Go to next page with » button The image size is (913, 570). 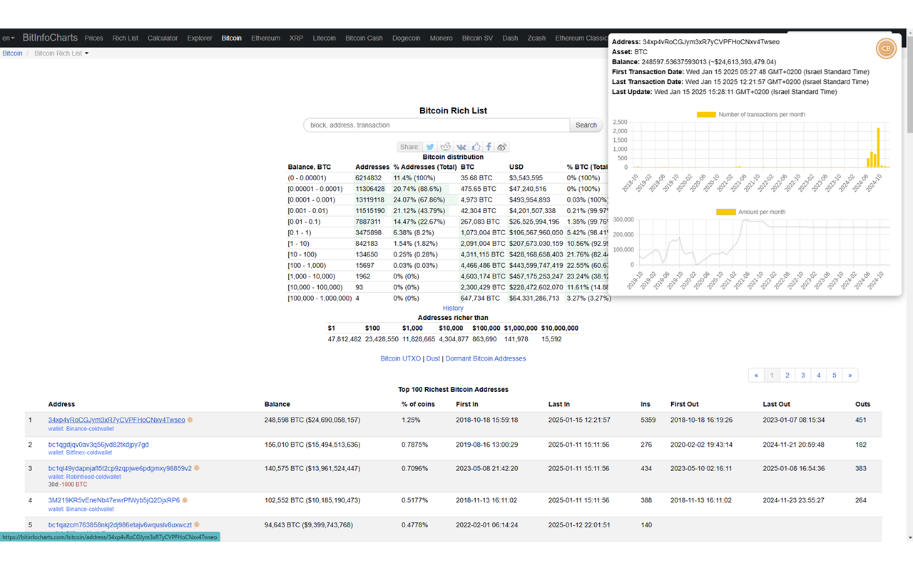click(850, 375)
